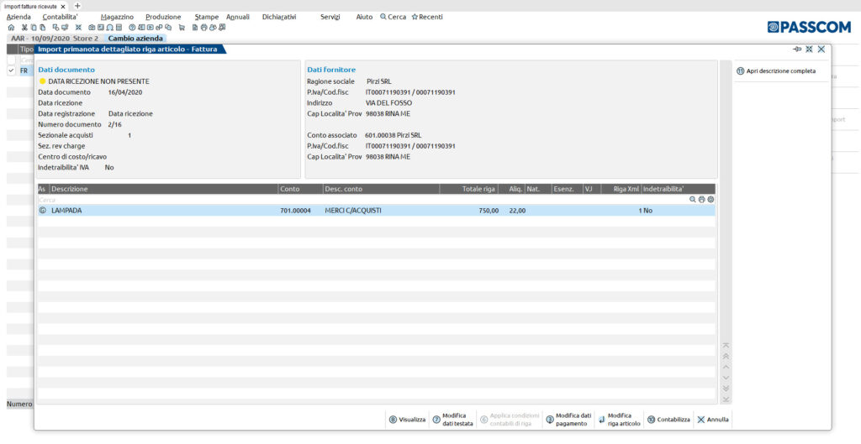Click the video play toolbar icon
The image size is (861, 444).
click(150, 28)
